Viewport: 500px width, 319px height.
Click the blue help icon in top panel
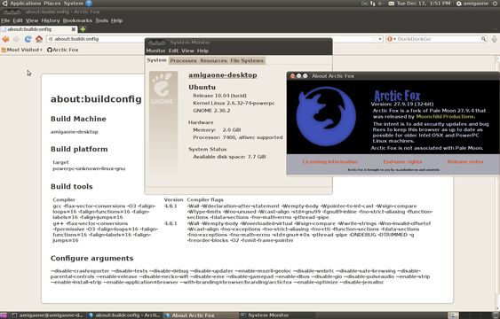[89, 4]
